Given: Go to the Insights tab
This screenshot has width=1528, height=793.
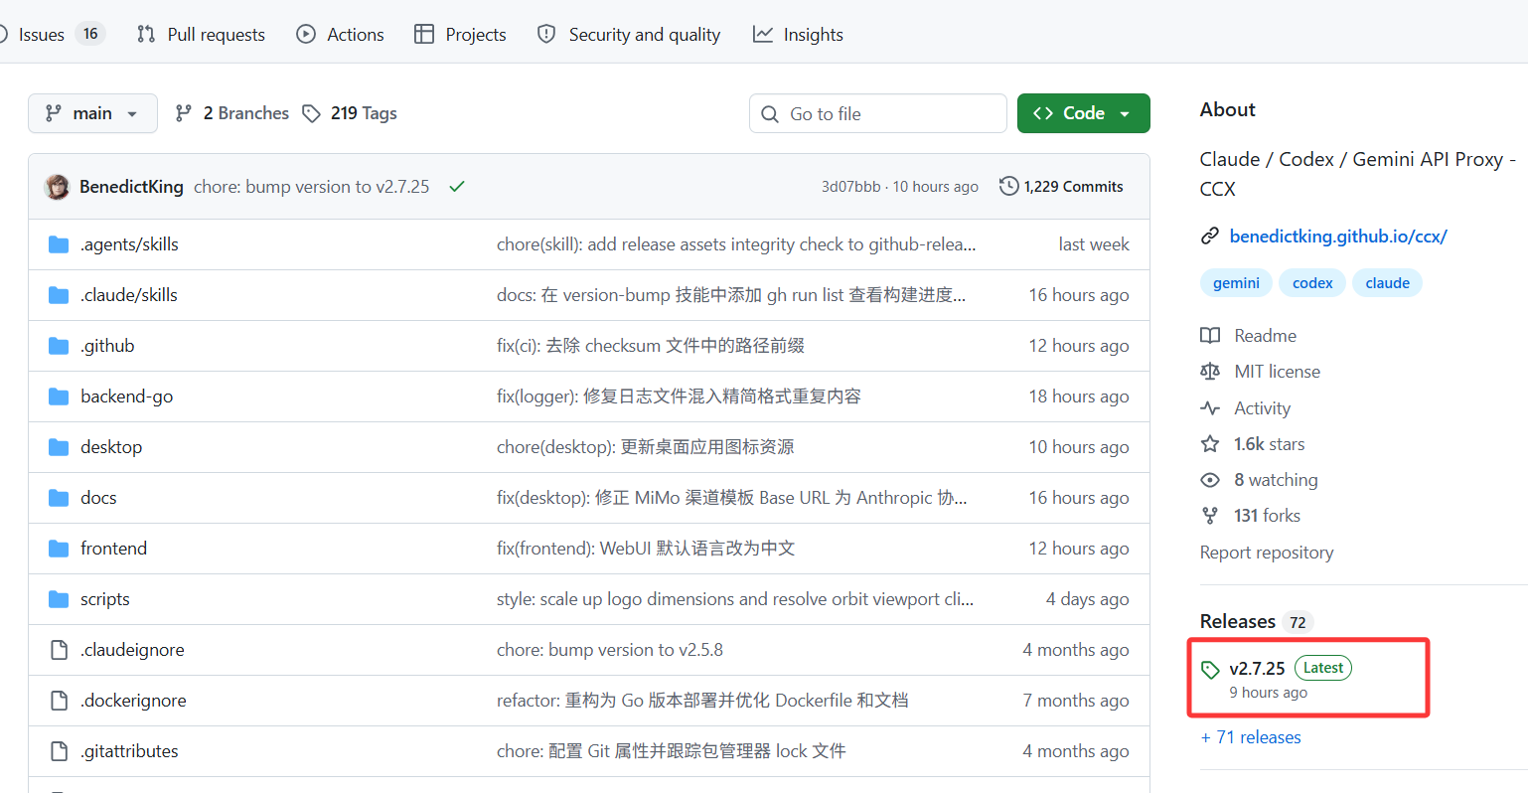Looking at the screenshot, I should click(x=798, y=34).
